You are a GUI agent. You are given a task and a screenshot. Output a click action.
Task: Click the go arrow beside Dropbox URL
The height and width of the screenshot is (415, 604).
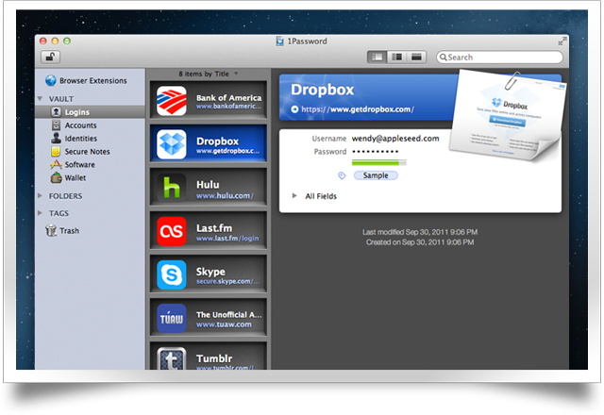(x=294, y=109)
